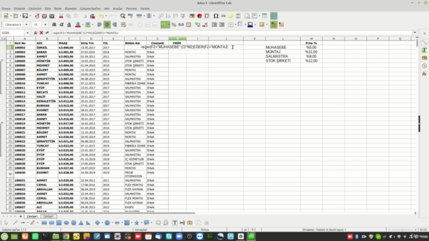Viewport: 429px width, 241px height.
Task: Insert special character Omega icon
Action: [x=216, y=16]
